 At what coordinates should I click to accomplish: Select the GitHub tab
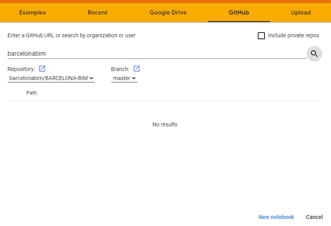click(x=239, y=13)
